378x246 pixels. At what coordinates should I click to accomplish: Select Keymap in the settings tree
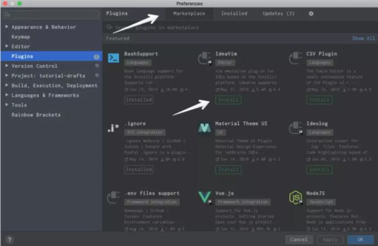(x=20, y=37)
